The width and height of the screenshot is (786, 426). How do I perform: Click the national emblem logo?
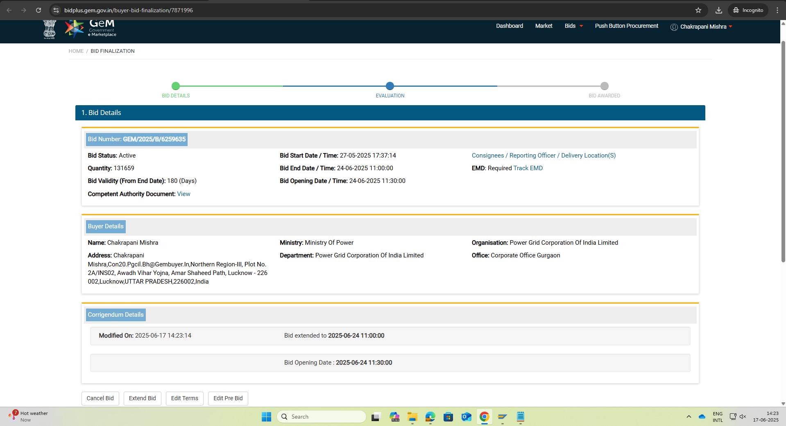coord(50,29)
